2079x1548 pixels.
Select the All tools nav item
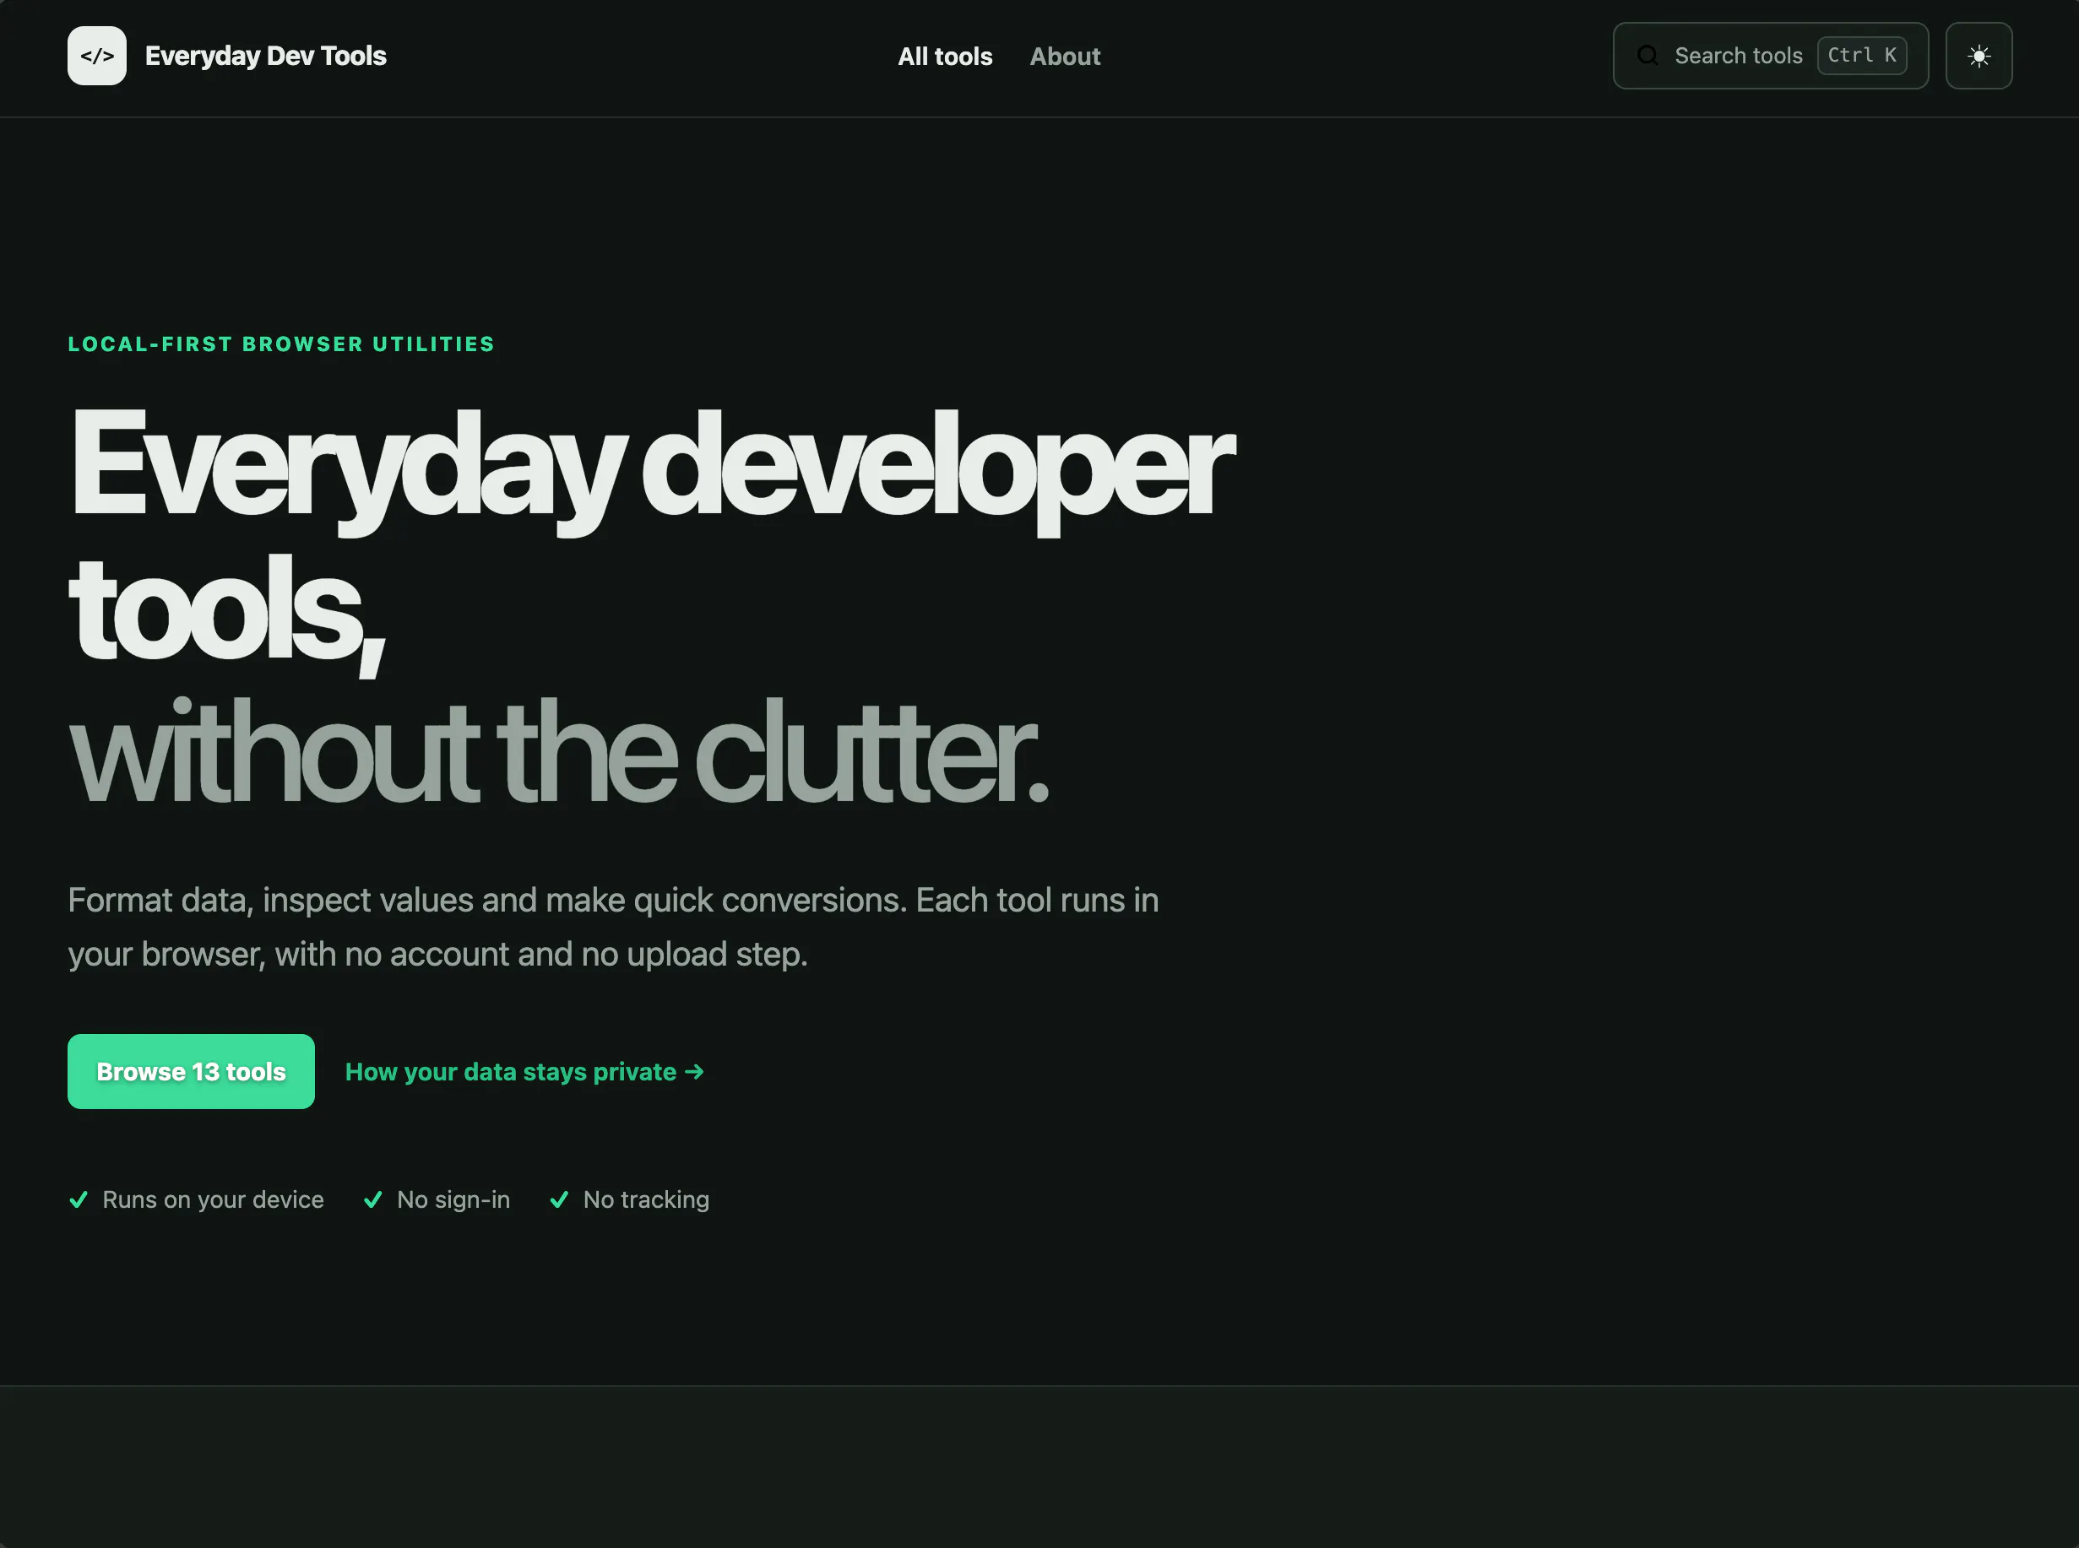tap(945, 57)
